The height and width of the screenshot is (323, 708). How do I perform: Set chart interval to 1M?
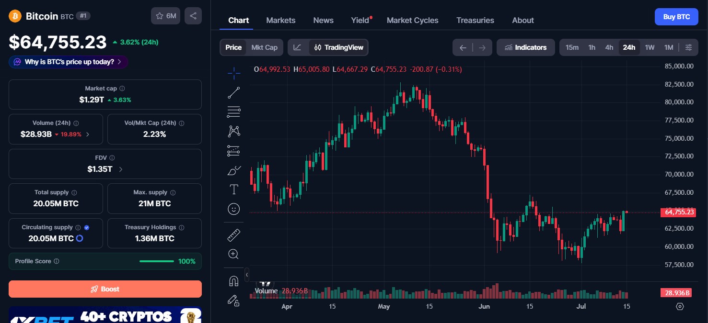click(x=669, y=47)
